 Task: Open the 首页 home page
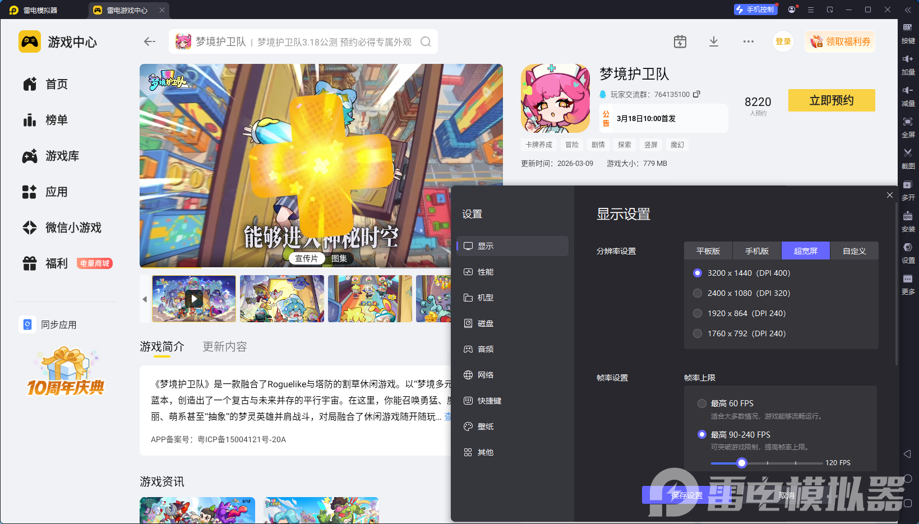pyautogui.click(x=45, y=84)
